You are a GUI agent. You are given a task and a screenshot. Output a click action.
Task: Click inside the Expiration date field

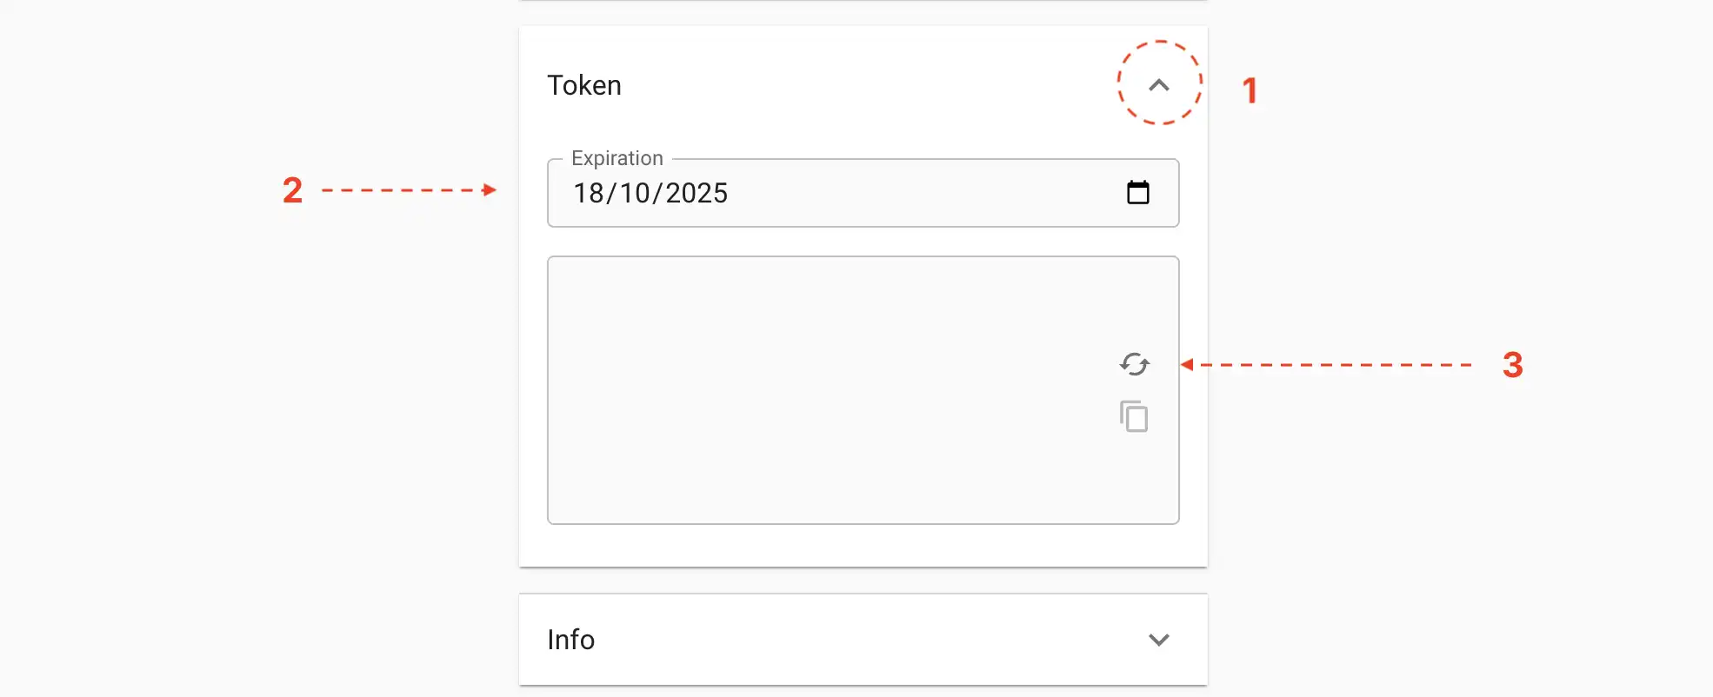783,193
